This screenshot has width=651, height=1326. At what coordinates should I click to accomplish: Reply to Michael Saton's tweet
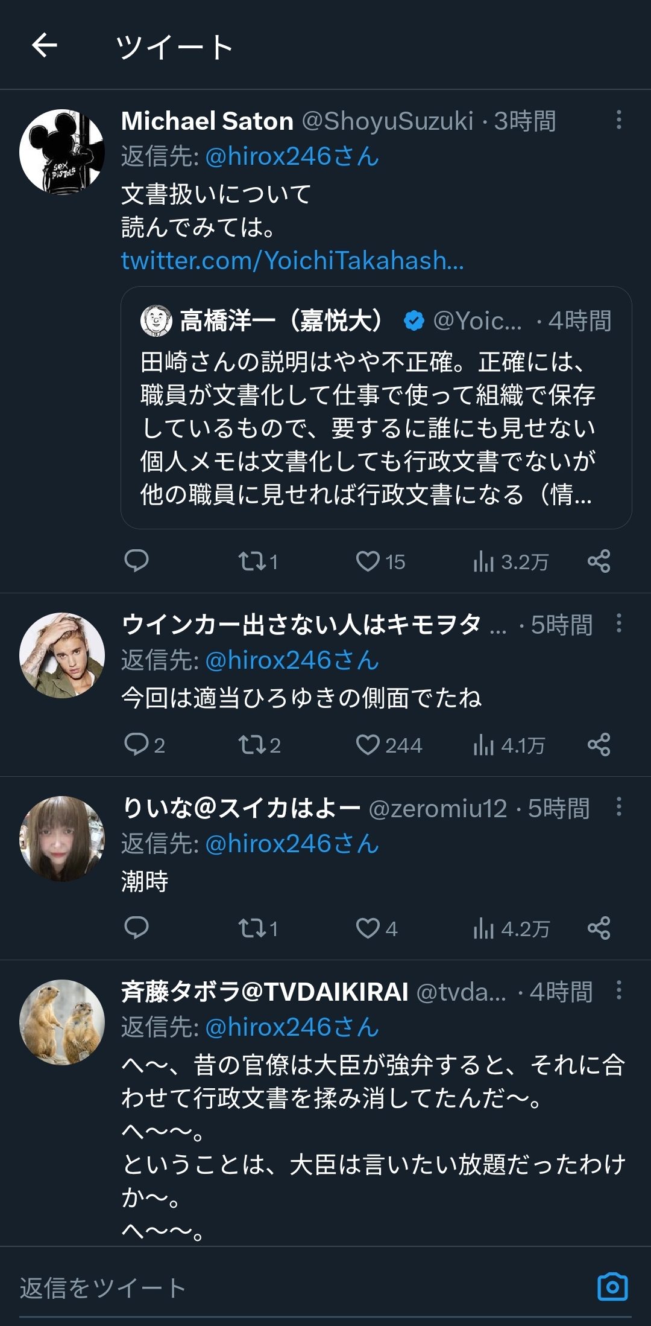pyautogui.click(x=136, y=561)
